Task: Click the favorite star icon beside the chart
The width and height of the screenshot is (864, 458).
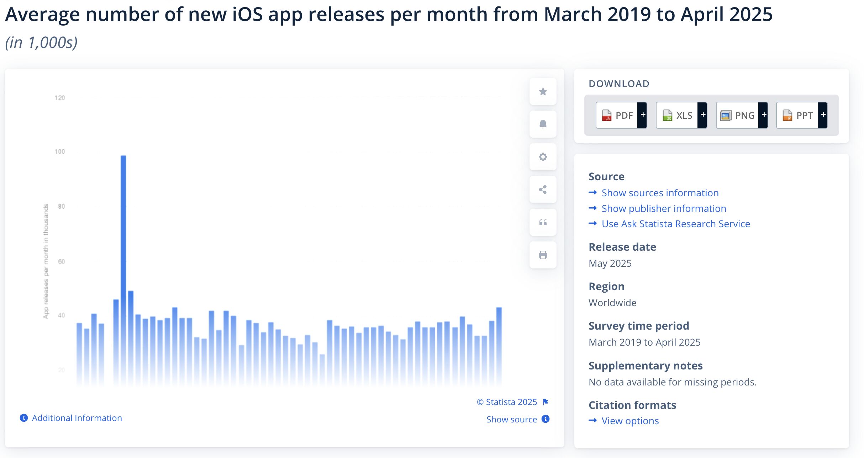Action: pyautogui.click(x=542, y=91)
